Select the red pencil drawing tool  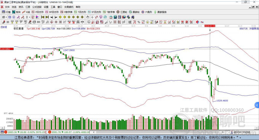tap(4, 22)
